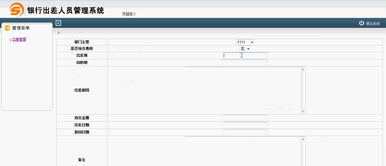Click the orange S bank logo

[x=17, y=10]
